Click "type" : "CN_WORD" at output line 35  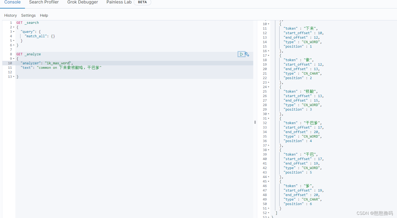pyautogui.click(x=303, y=137)
